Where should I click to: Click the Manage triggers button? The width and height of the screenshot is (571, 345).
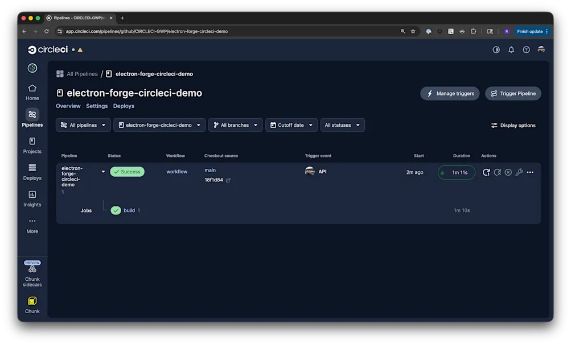tap(450, 93)
